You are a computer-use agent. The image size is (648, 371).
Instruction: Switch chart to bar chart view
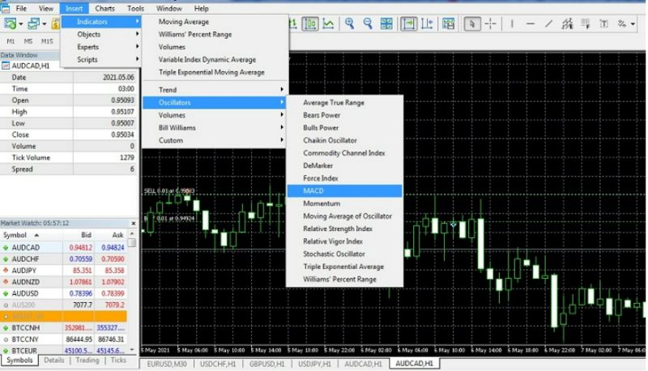click(x=293, y=24)
